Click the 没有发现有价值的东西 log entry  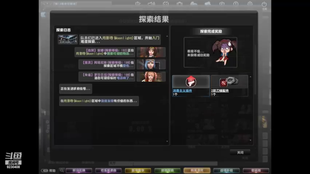pyautogui.click(x=99, y=101)
